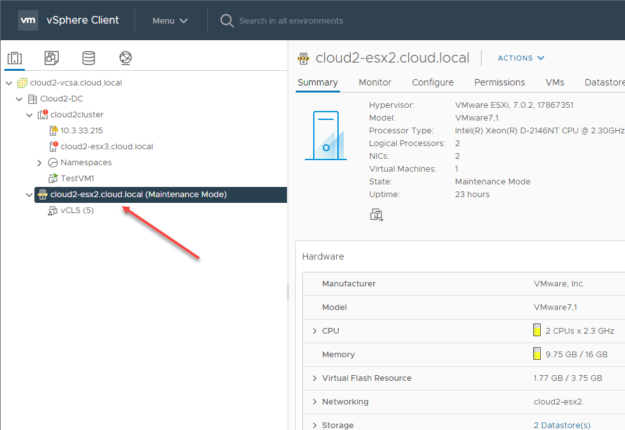The image size is (625, 430).
Task: Switch to VMs and Templates inventory view
Action: 52,59
